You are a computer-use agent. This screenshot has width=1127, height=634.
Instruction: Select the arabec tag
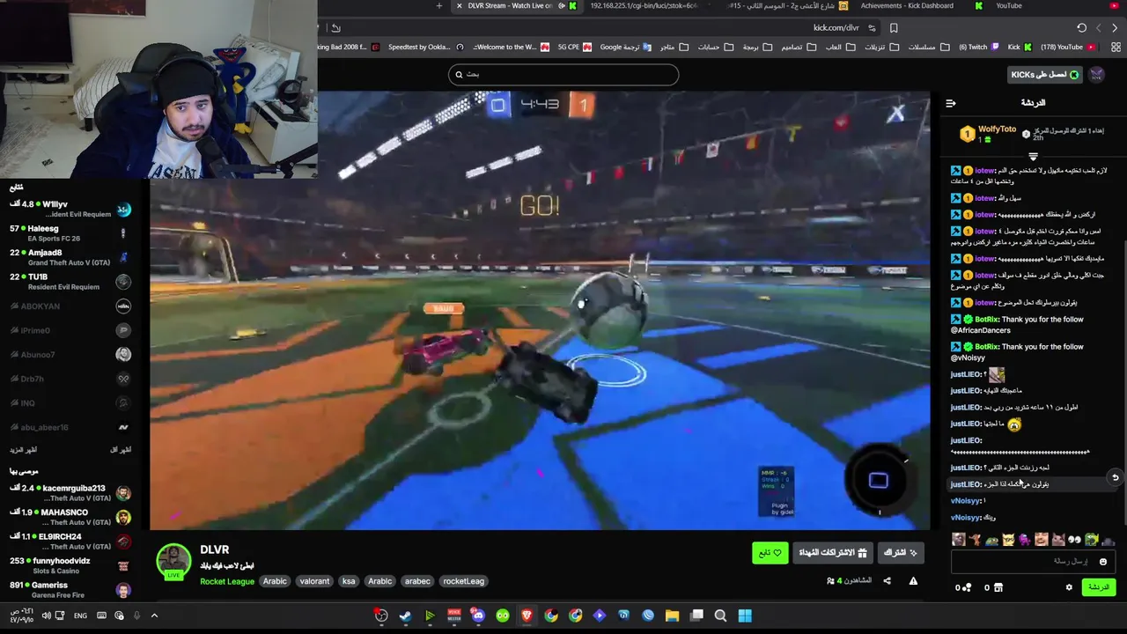(417, 581)
